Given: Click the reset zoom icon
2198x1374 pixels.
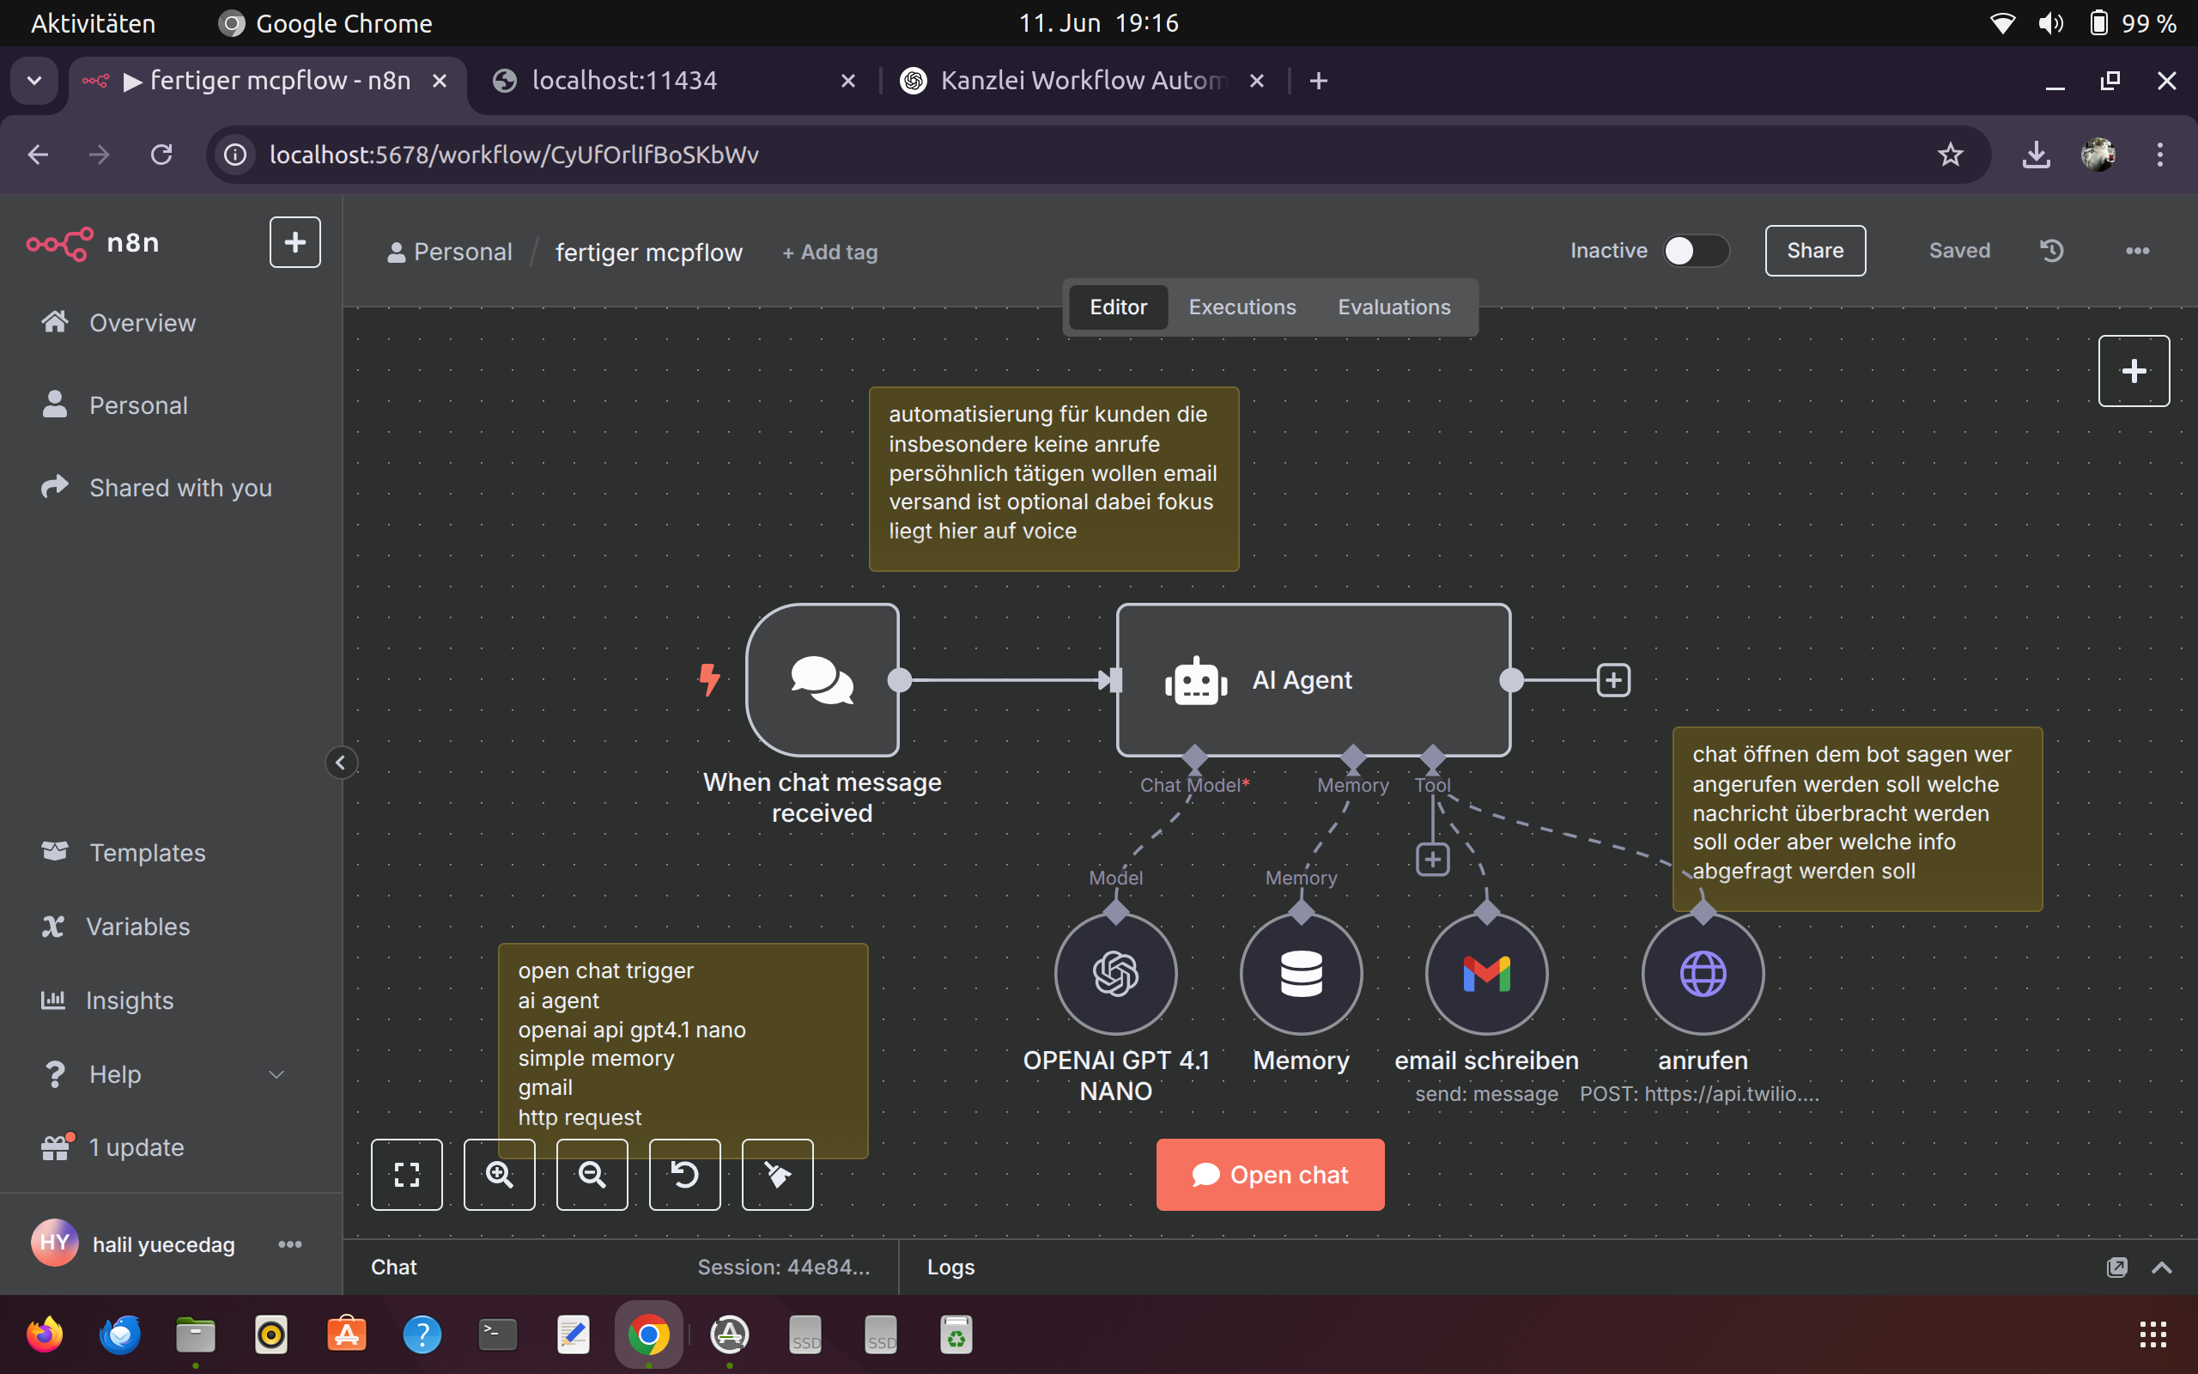Looking at the screenshot, I should (x=685, y=1174).
